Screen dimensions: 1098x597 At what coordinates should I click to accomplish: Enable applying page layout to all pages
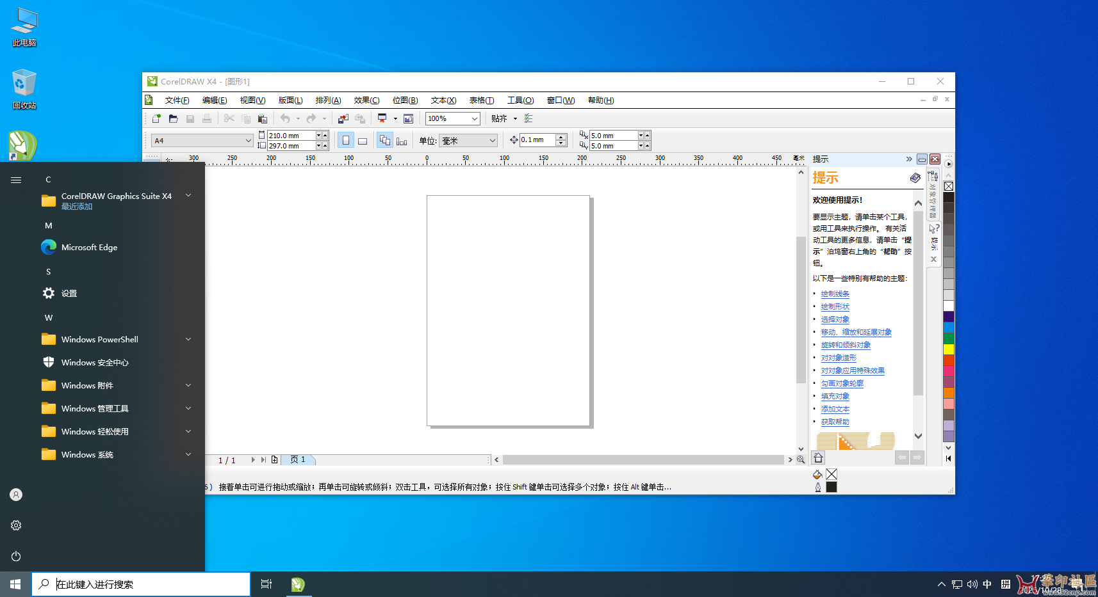pyautogui.click(x=385, y=140)
